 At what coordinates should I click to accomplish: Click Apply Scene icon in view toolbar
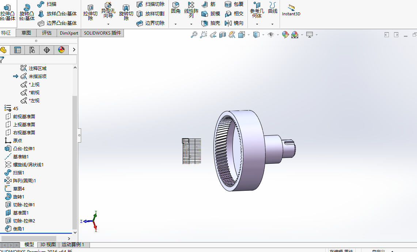coord(295,35)
